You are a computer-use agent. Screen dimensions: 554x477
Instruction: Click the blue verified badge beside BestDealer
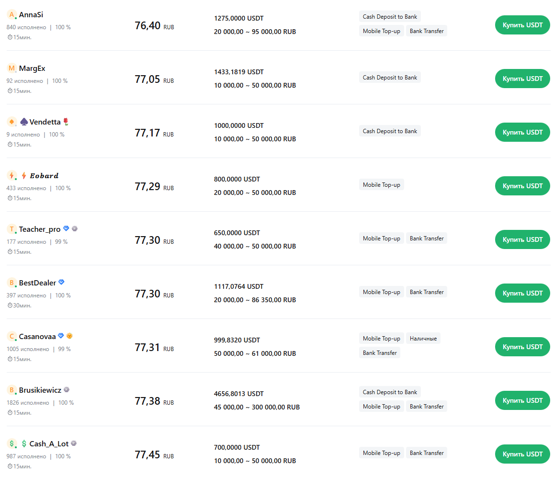(x=61, y=283)
